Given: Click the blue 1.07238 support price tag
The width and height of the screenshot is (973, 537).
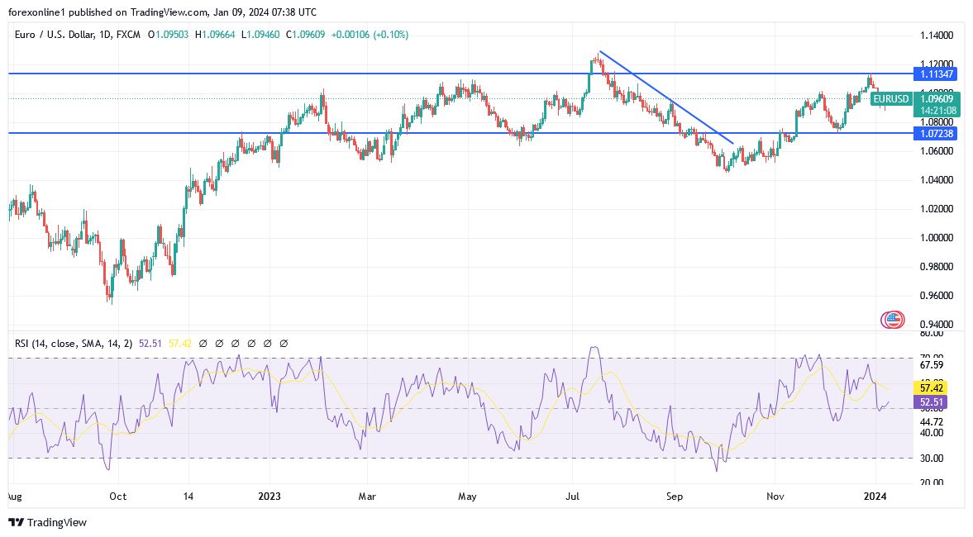Looking at the screenshot, I should coord(935,133).
